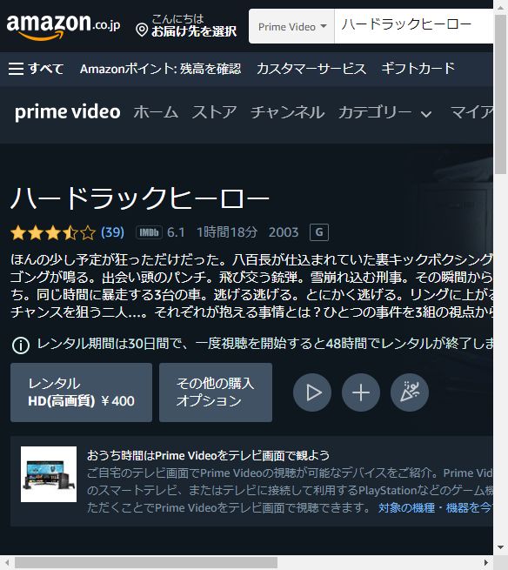Go to the ホーム tab
The height and width of the screenshot is (570, 508).
[156, 112]
